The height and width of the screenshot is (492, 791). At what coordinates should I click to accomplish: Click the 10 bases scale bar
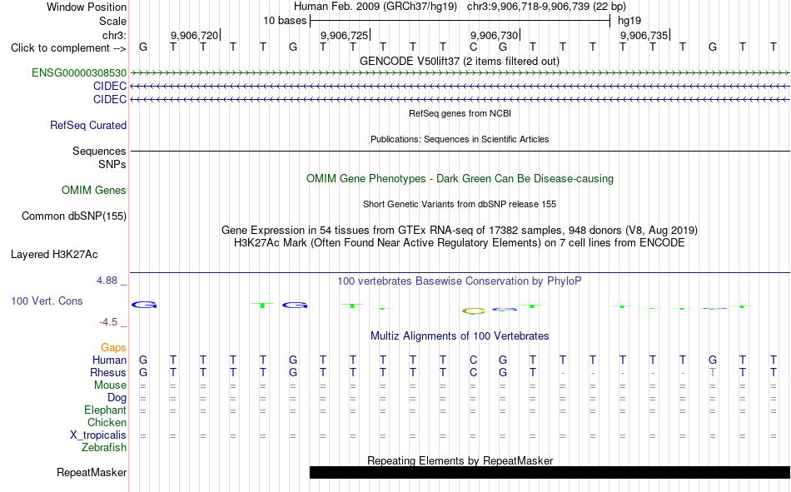pos(460,21)
